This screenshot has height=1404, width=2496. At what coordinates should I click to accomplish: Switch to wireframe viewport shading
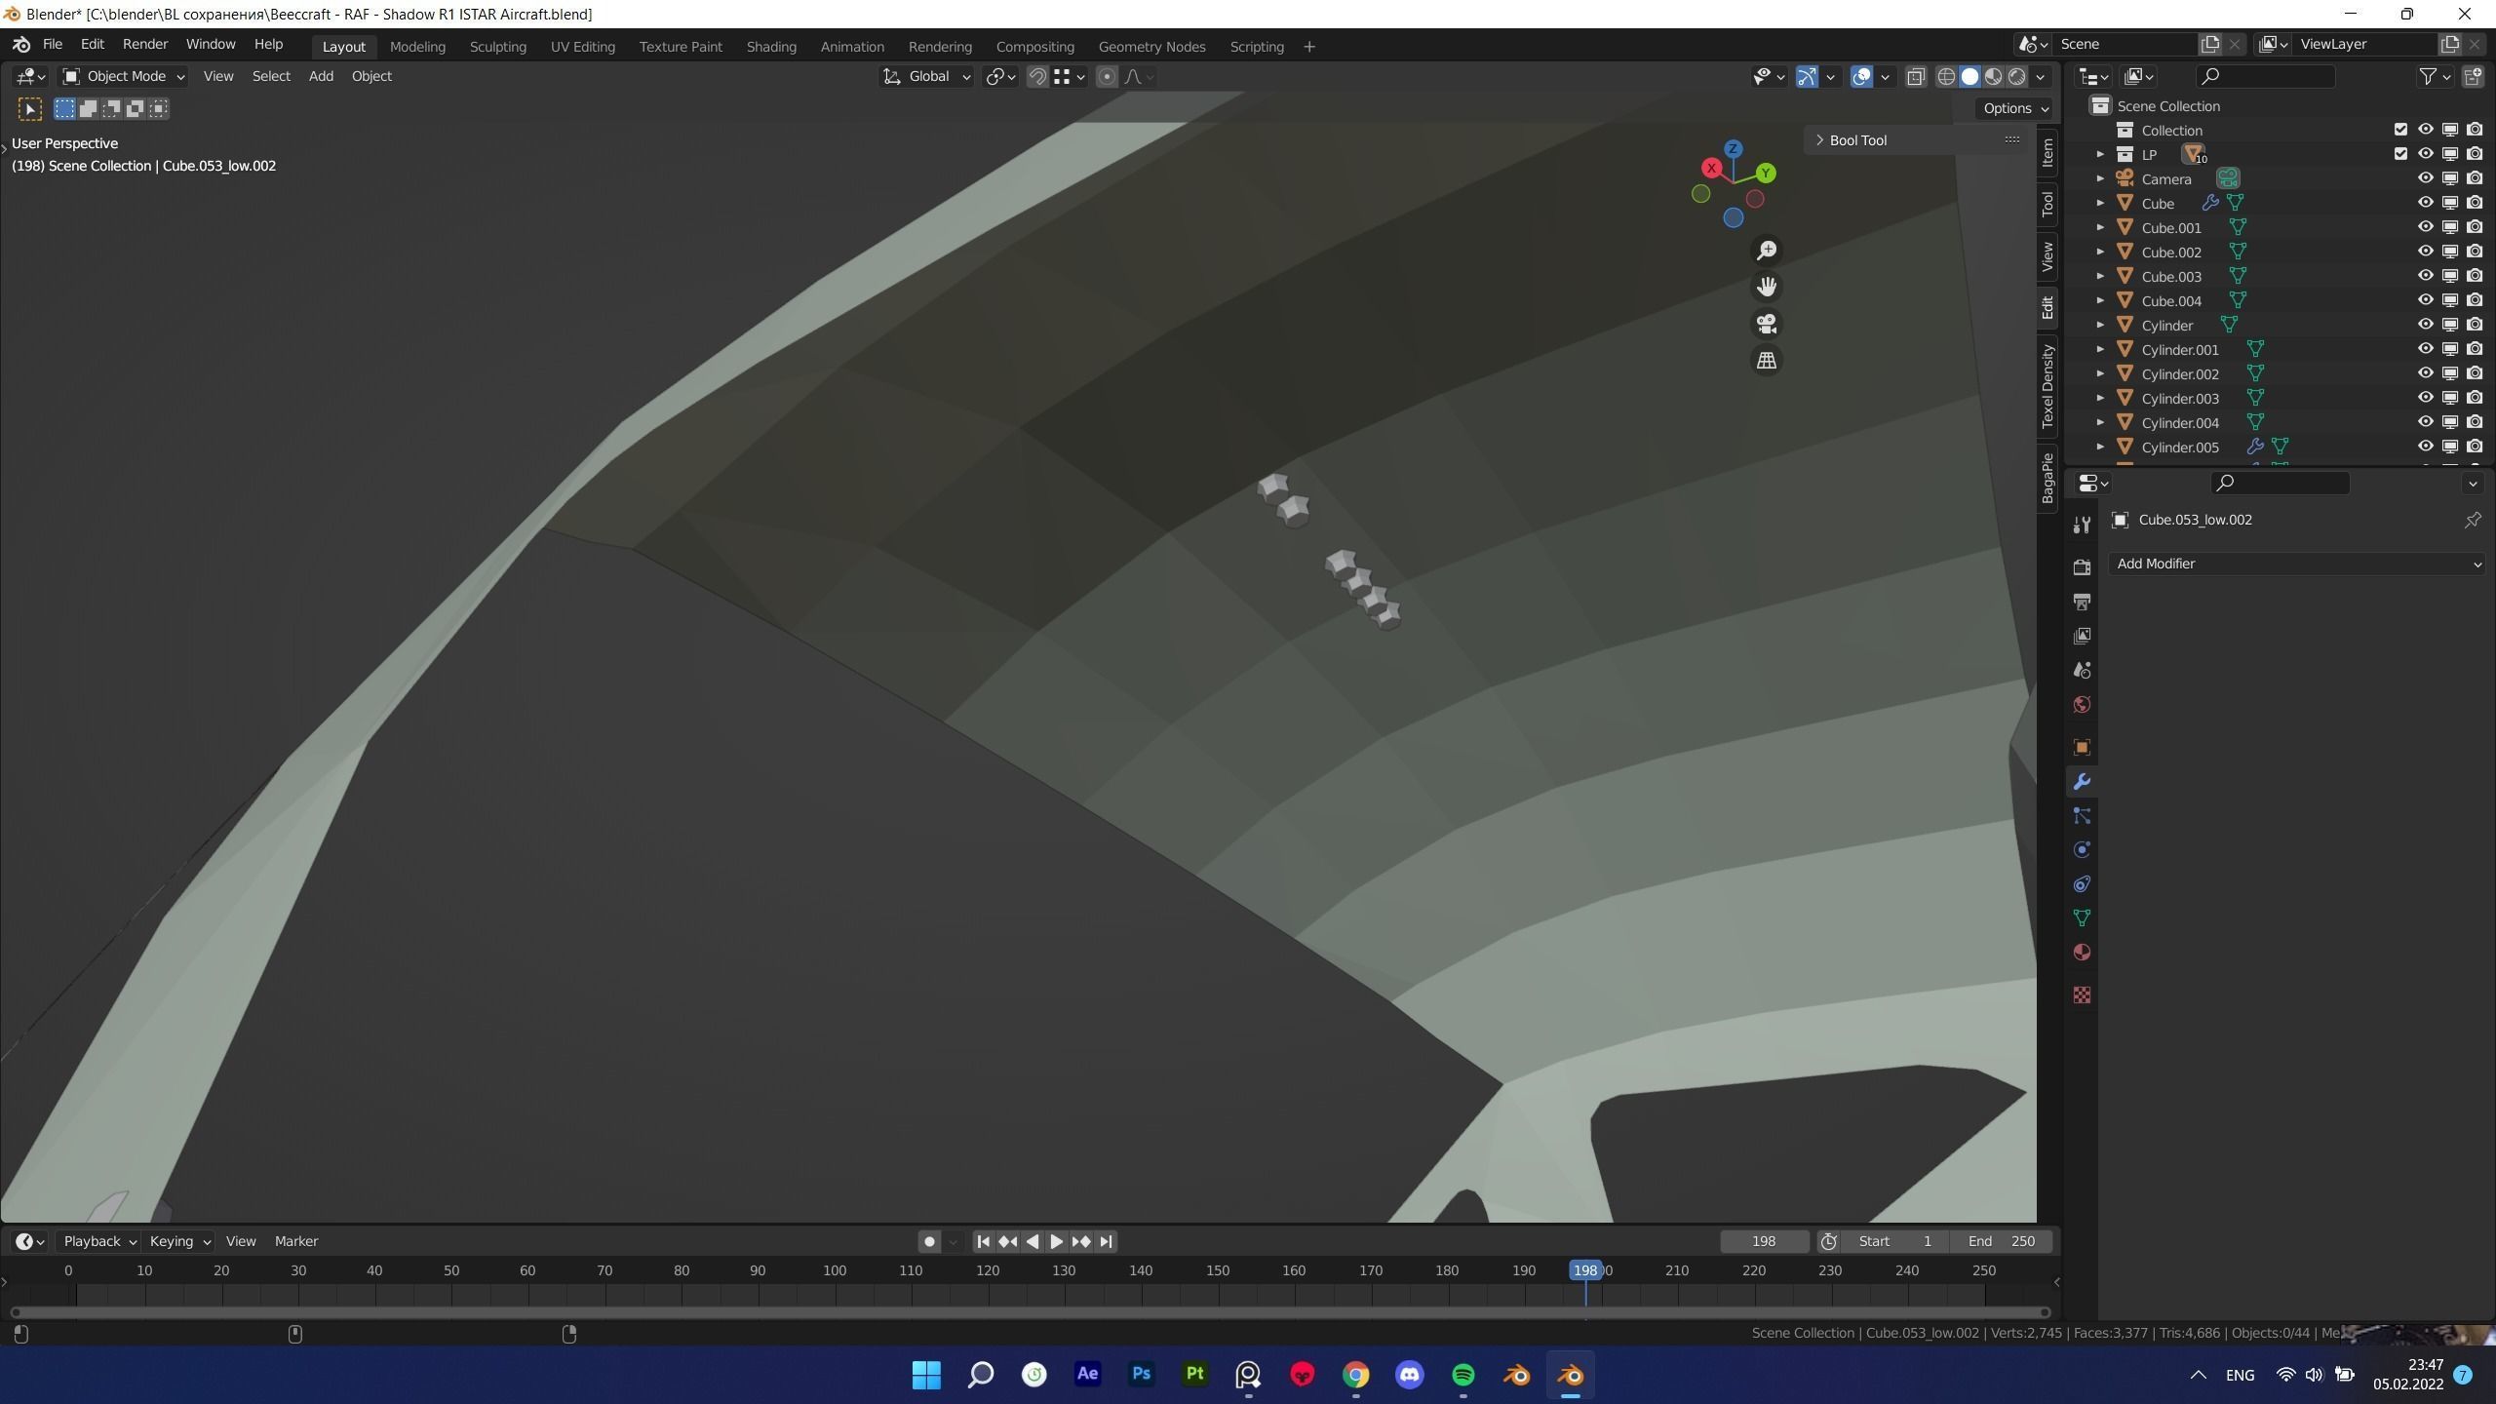coord(1946,76)
